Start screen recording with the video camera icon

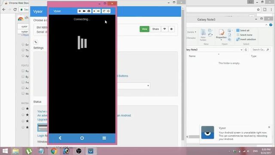tap(84, 11)
